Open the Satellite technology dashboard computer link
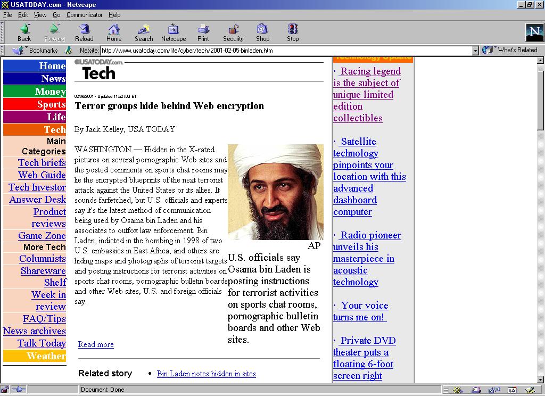The image size is (545, 396). pos(369,177)
